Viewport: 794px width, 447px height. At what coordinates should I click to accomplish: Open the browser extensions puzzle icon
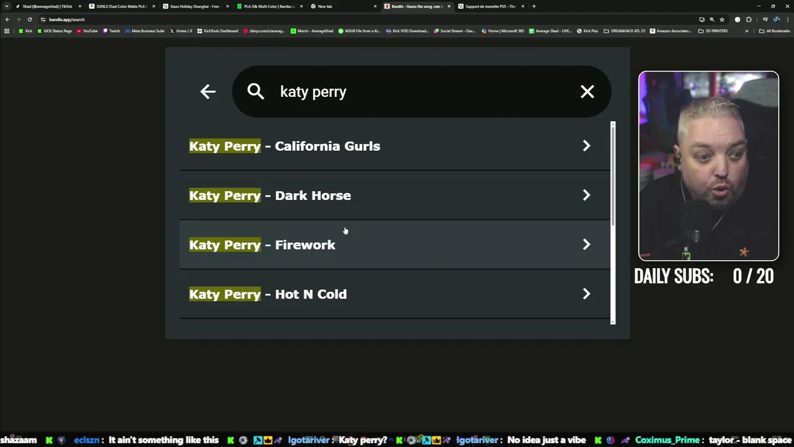click(x=749, y=19)
